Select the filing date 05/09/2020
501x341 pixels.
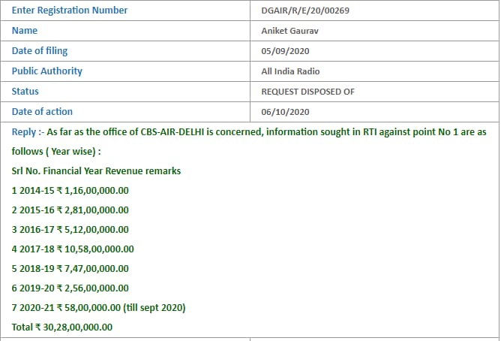pyautogui.click(x=285, y=51)
